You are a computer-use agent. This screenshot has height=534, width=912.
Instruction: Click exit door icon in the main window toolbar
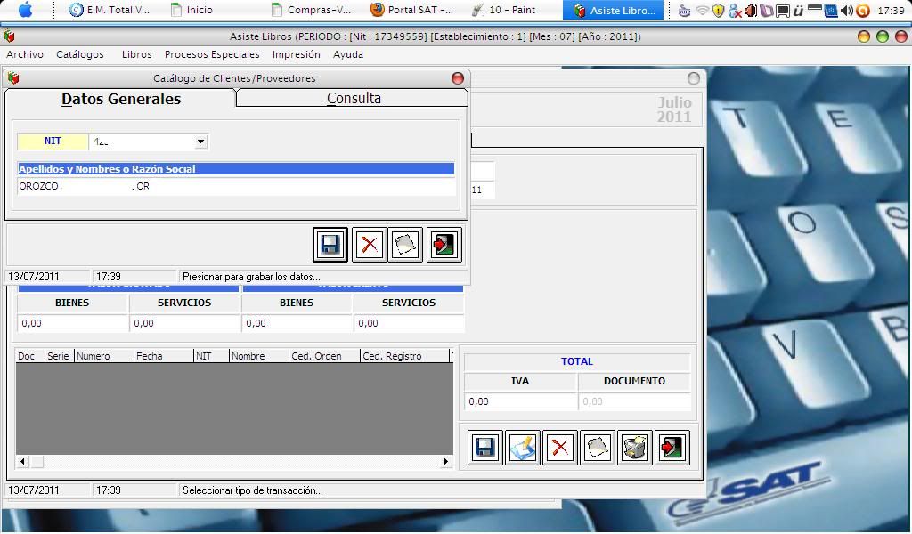(x=672, y=448)
